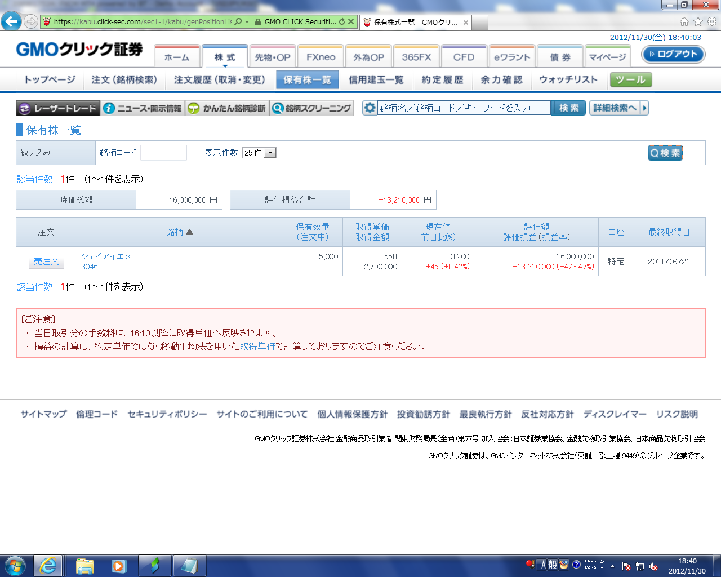Select the 注文履歴（取消・変更） menu
721x577 pixels.
219,80
